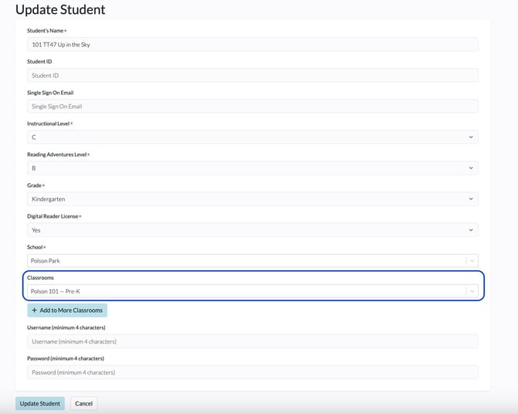Focus the Student's Name text field

252,44
